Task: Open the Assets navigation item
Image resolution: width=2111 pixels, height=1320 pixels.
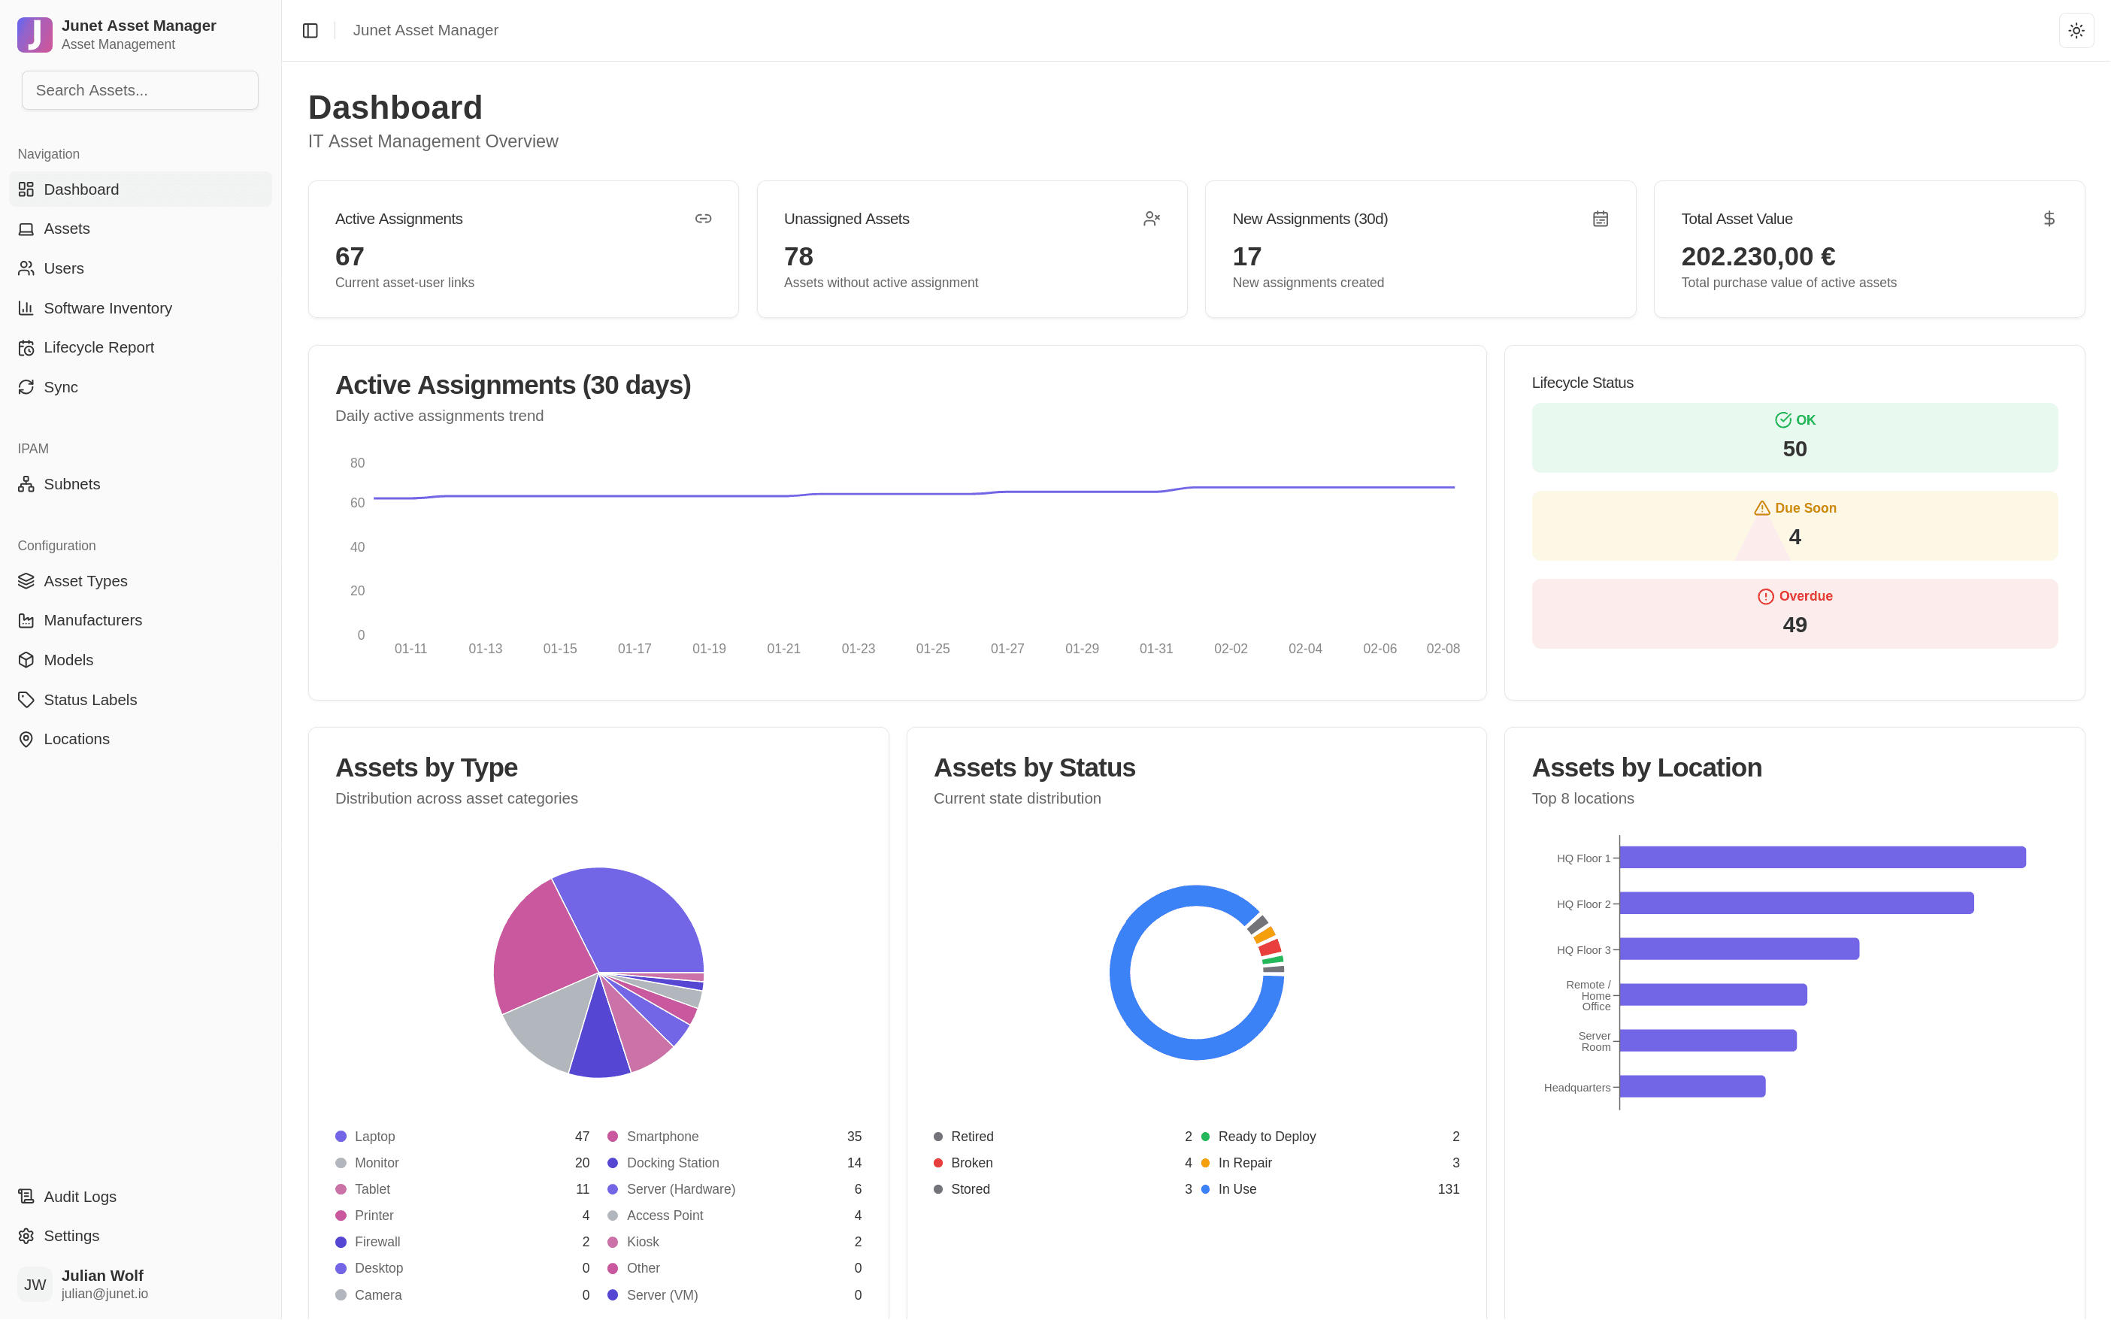Action: coord(66,228)
